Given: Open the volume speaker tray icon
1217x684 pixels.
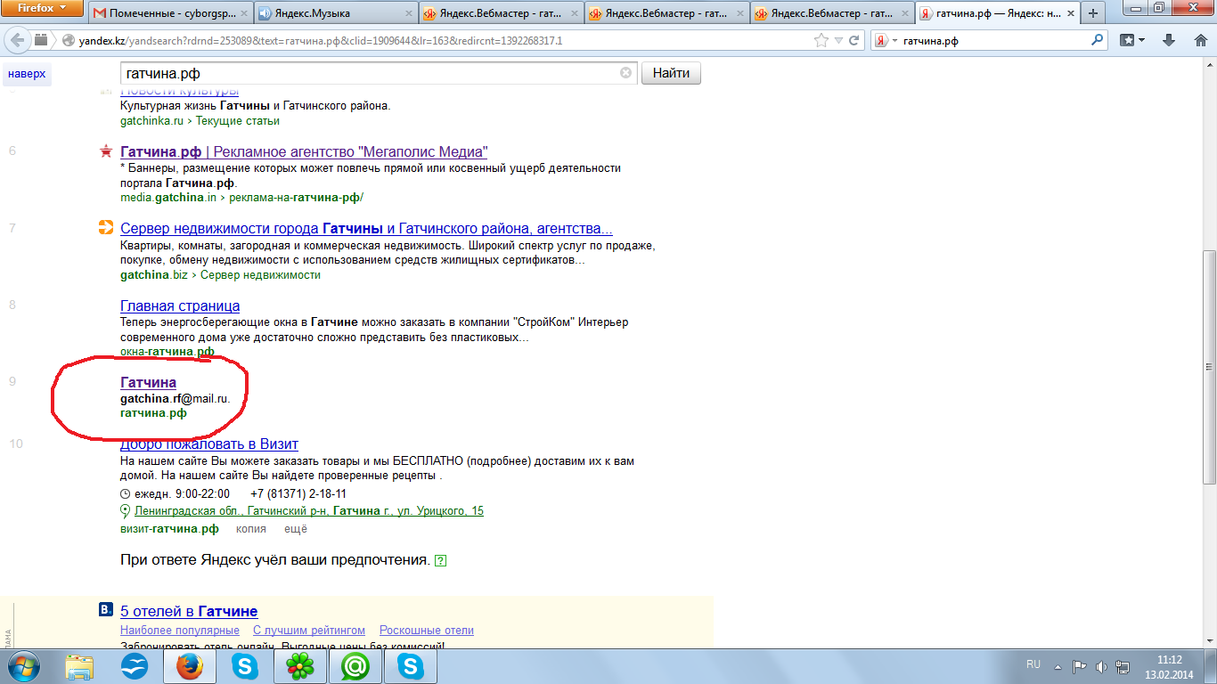Looking at the screenshot, I should (1101, 665).
